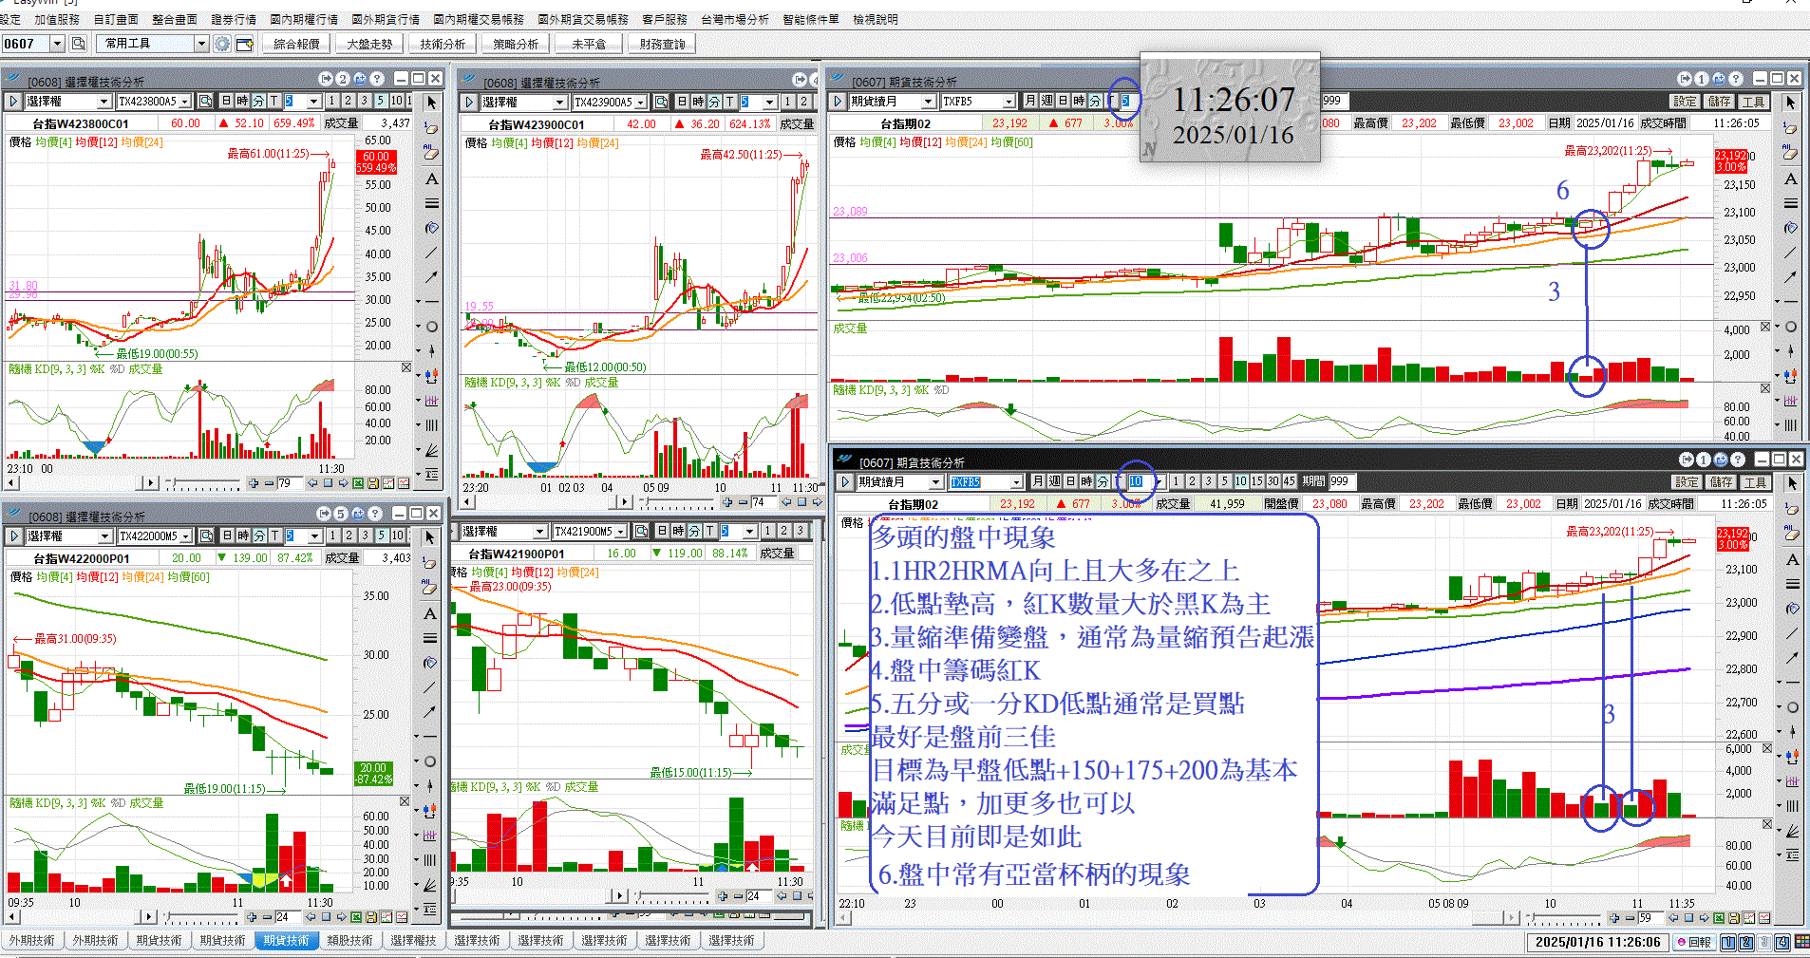Screen dimensions: 1810x958
Task: Click the 大盤走勢 button
Action: coord(369,44)
